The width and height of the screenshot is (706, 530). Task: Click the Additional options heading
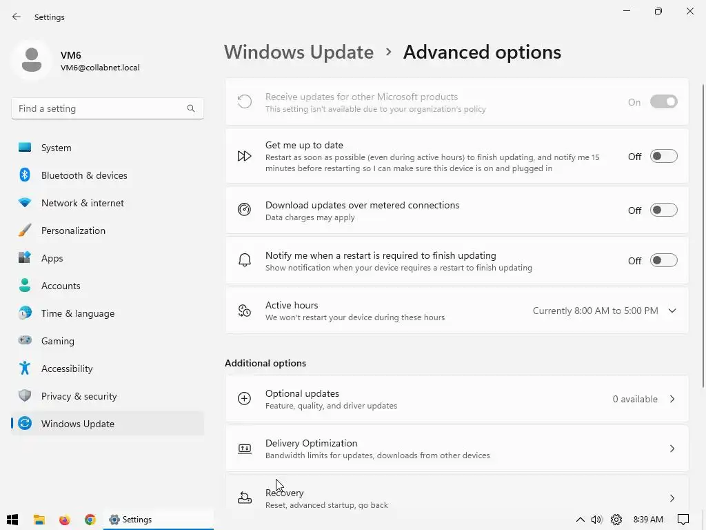[x=265, y=363]
